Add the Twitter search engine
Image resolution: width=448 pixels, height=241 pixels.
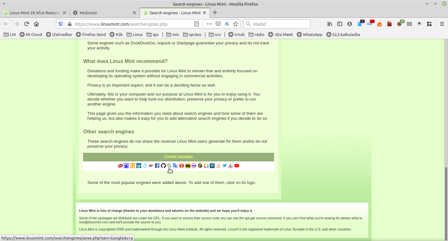point(225,166)
